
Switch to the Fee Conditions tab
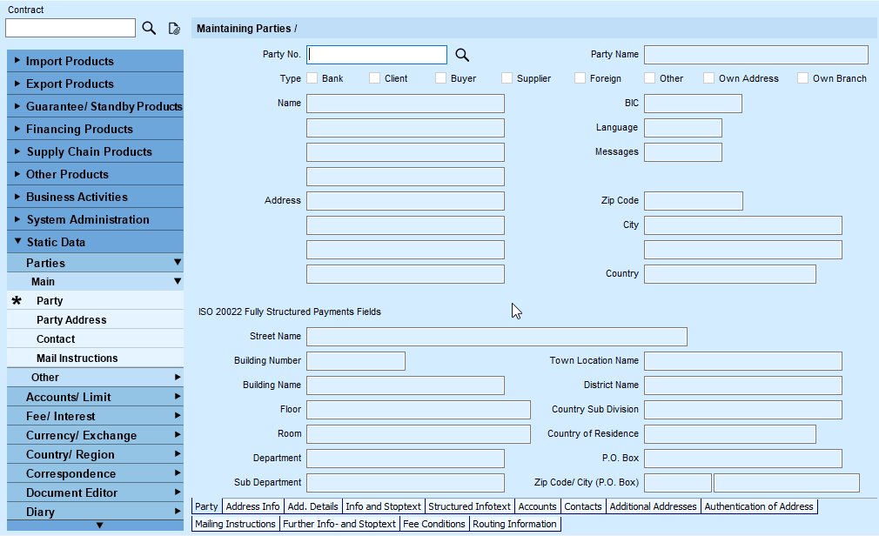pyautogui.click(x=434, y=524)
